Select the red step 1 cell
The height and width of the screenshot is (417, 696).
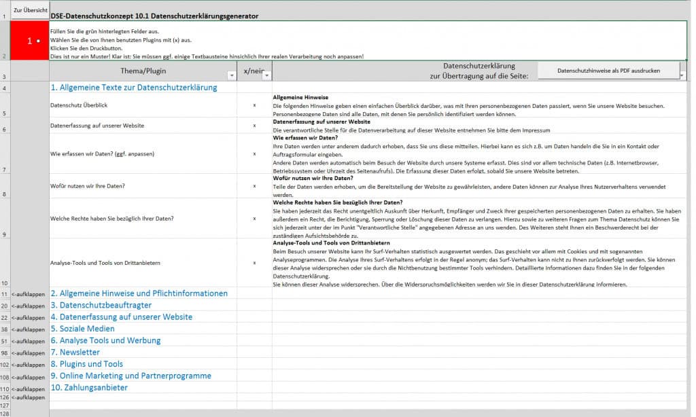[31, 41]
